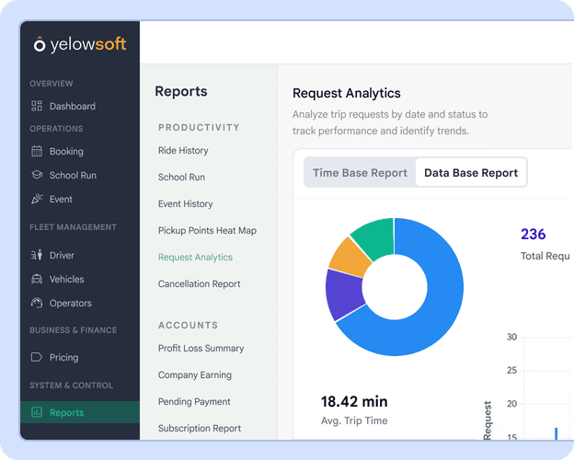Viewport: 574px width, 460px height.
Task: Open the Event History report
Action: pyautogui.click(x=185, y=203)
